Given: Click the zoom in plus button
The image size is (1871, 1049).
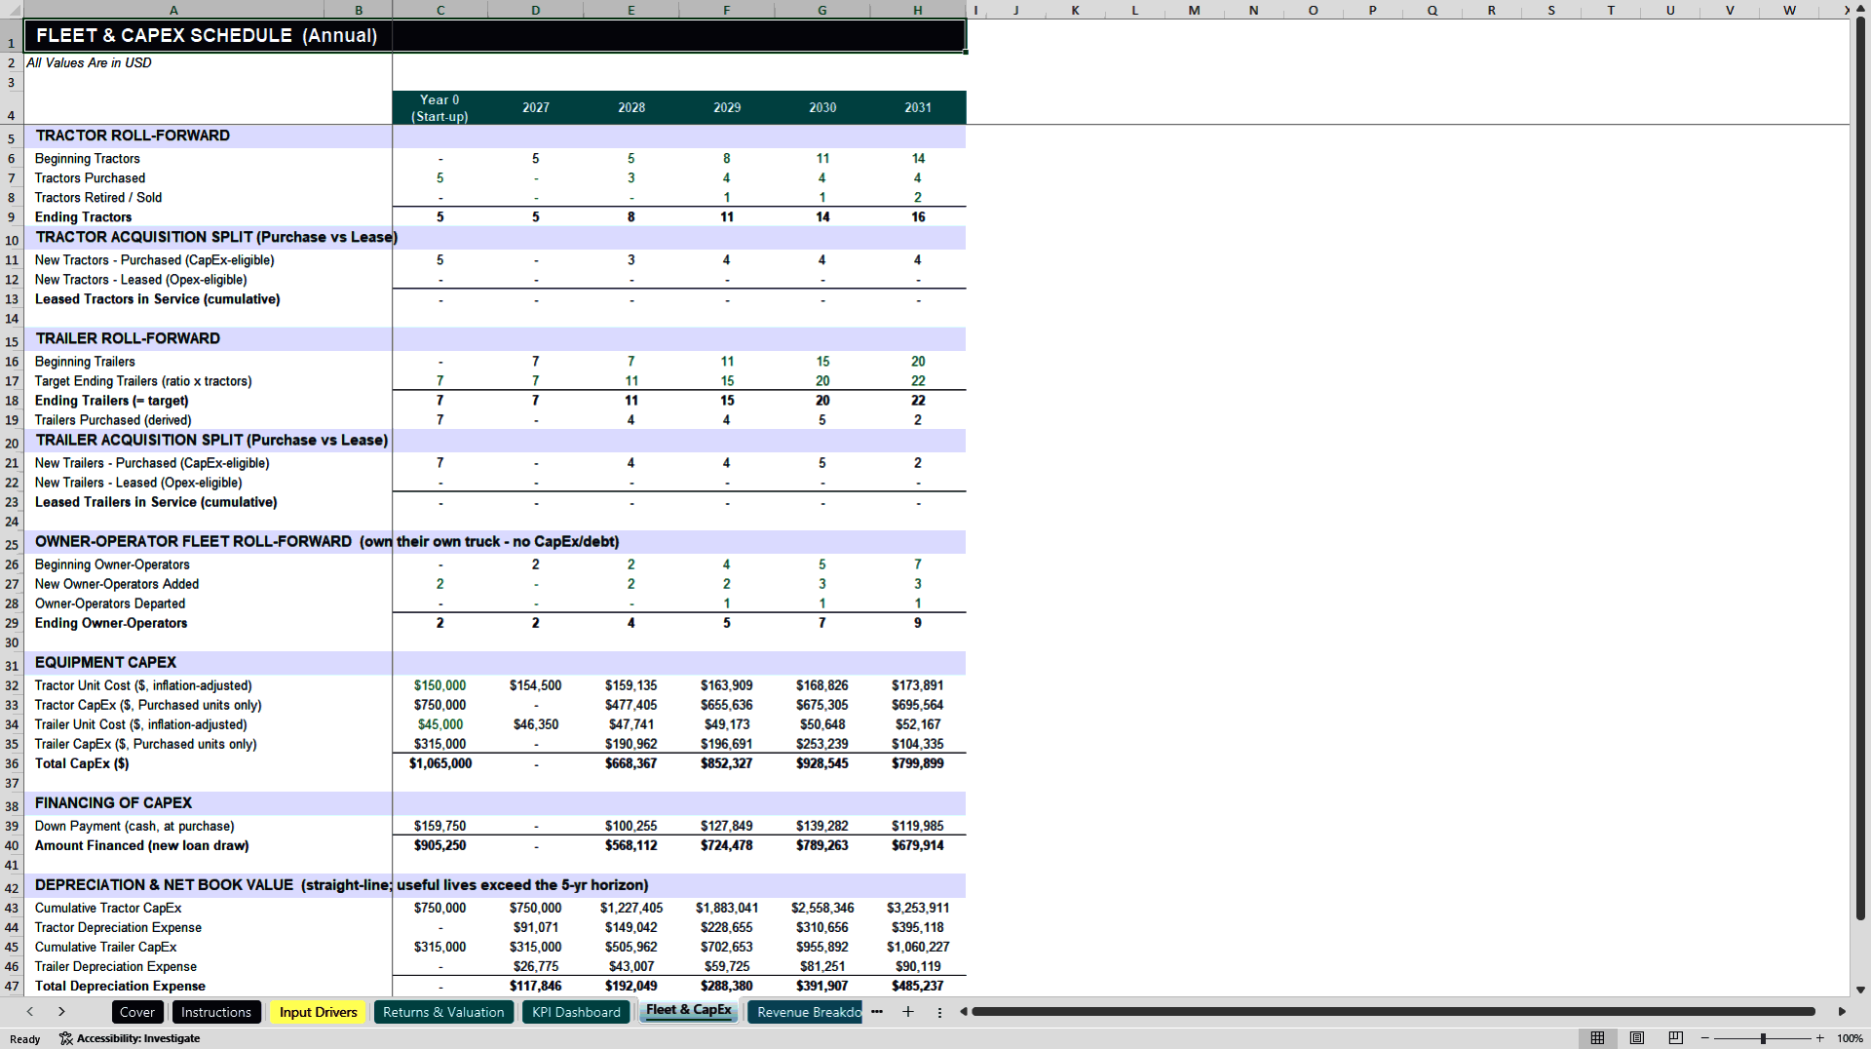Looking at the screenshot, I should (1819, 1038).
